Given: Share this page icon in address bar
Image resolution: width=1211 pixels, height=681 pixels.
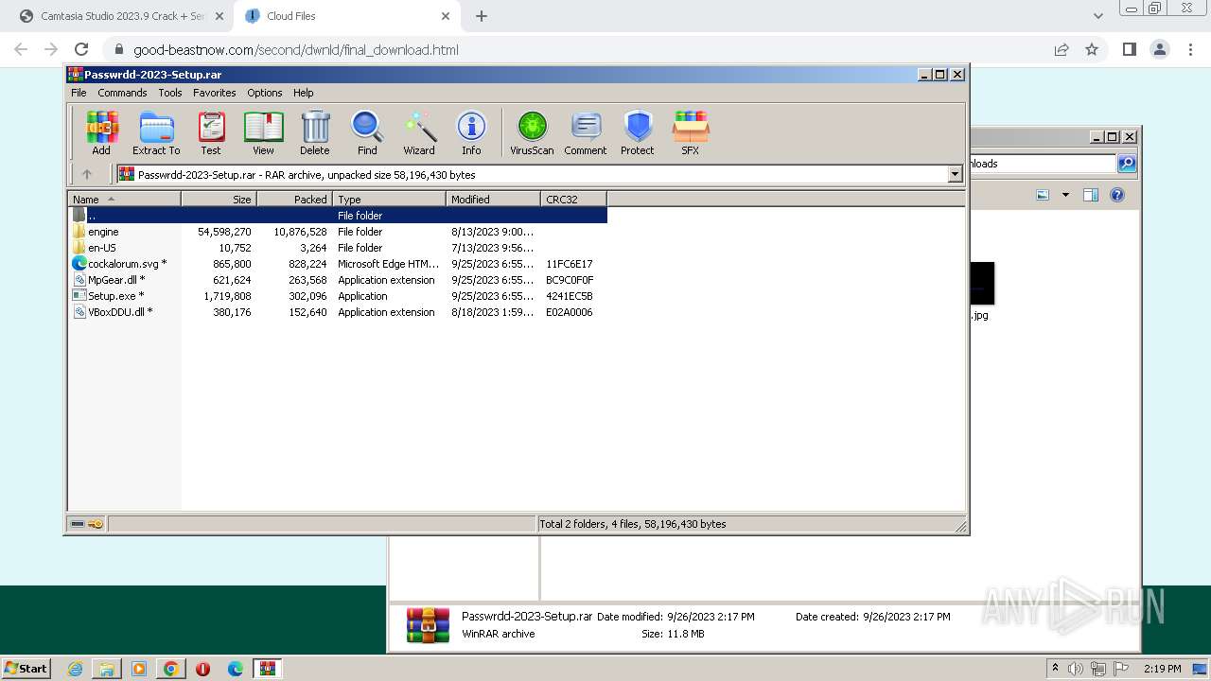Looking at the screenshot, I should pyautogui.click(x=1062, y=50).
